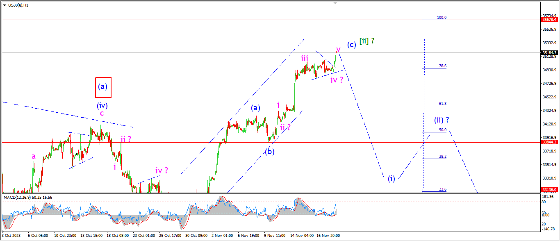The image size is (560, 241).
Task: Click the blue (c) wave label
Action: click(x=351, y=45)
